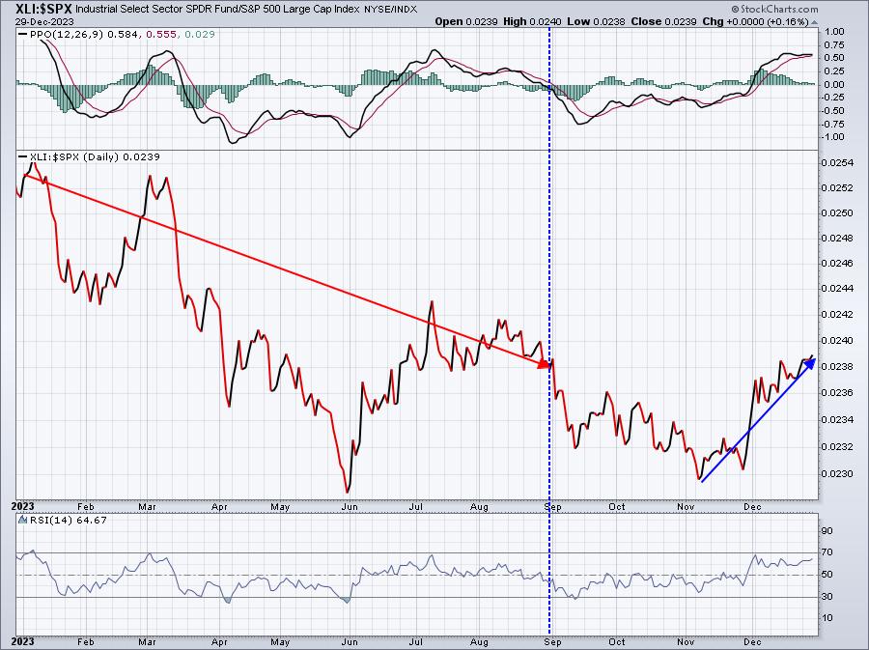Click the 30 label on RSI axis
Screen dimensions: 869x650
(x=827, y=597)
